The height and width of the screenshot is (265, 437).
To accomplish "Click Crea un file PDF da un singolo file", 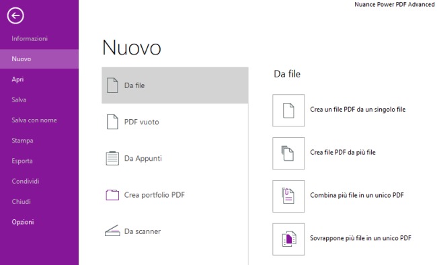I will [x=358, y=110].
